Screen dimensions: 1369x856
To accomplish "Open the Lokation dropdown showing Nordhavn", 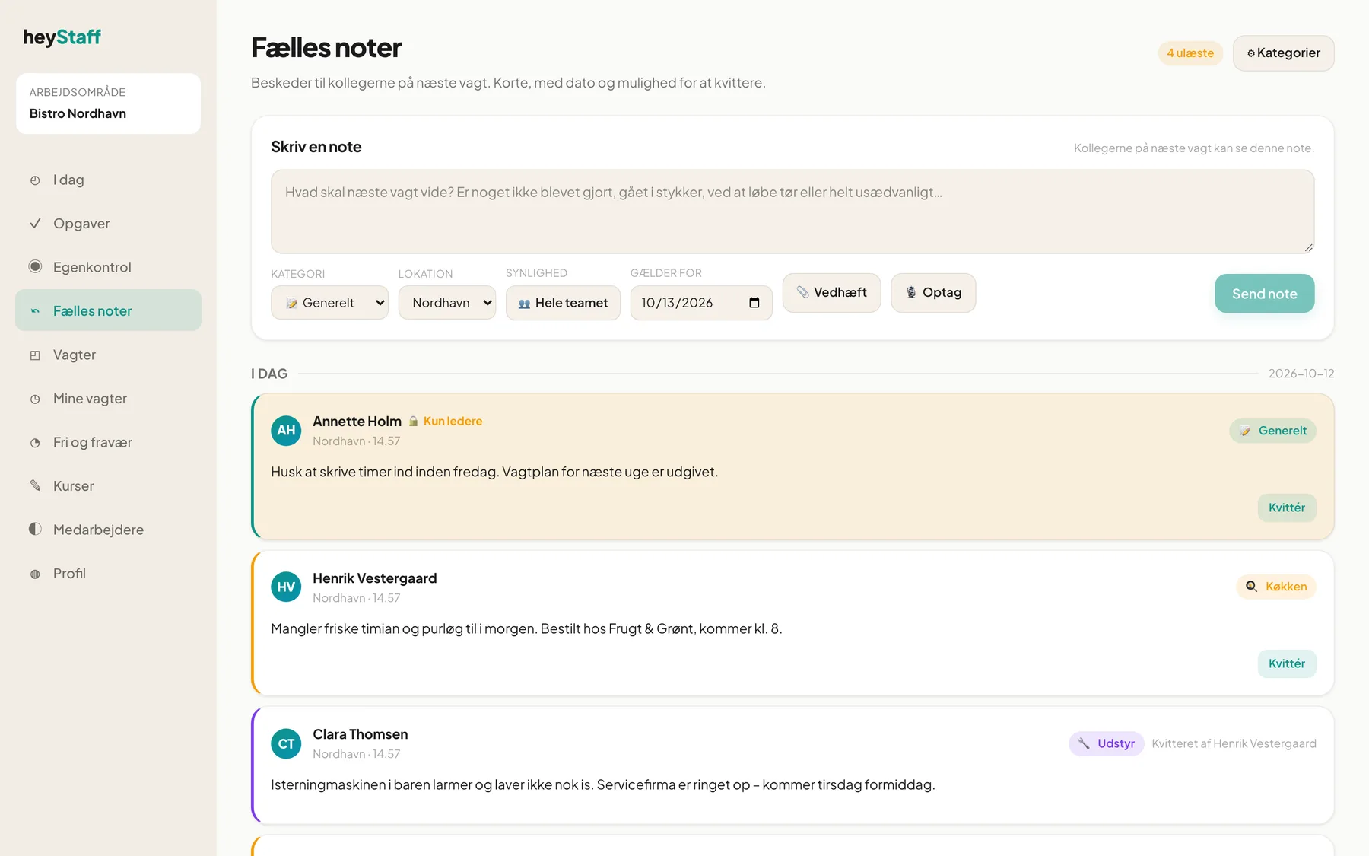I will [x=447, y=303].
